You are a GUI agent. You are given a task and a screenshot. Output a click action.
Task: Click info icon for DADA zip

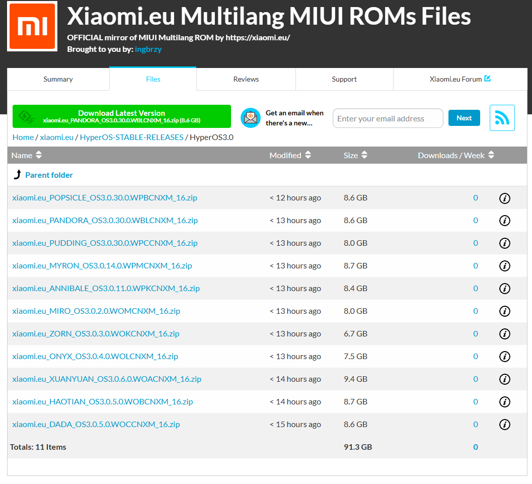click(x=504, y=425)
